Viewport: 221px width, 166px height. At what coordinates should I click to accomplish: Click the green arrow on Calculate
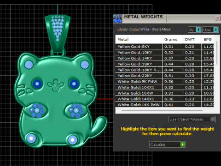click(183, 144)
